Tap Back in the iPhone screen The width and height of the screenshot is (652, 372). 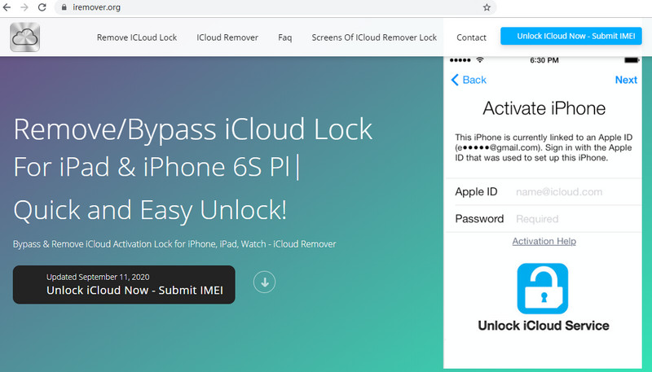pyautogui.click(x=469, y=80)
